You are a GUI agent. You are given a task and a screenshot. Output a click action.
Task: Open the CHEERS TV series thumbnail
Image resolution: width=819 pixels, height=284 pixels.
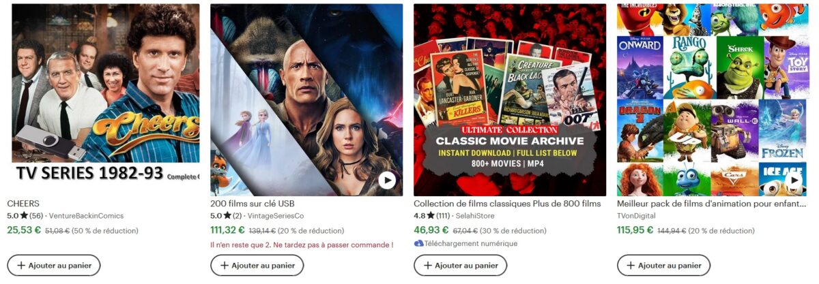(106, 99)
